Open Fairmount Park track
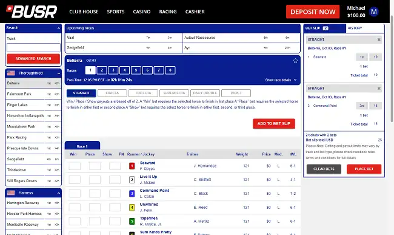Image resolution: width=394 pixels, height=235 pixels. (x=33, y=94)
